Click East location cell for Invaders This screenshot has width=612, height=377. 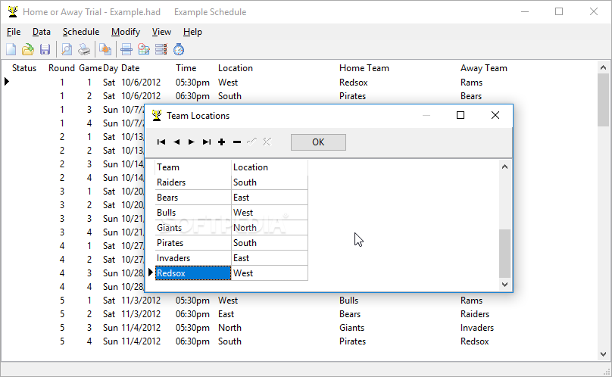coord(270,258)
